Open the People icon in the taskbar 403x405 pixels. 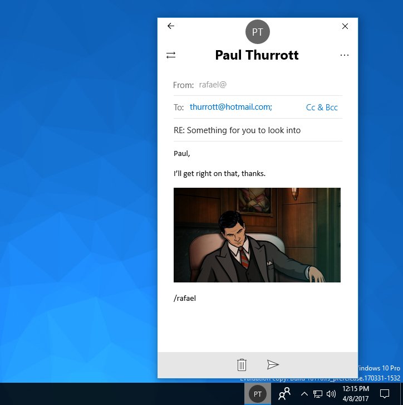tap(284, 394)
